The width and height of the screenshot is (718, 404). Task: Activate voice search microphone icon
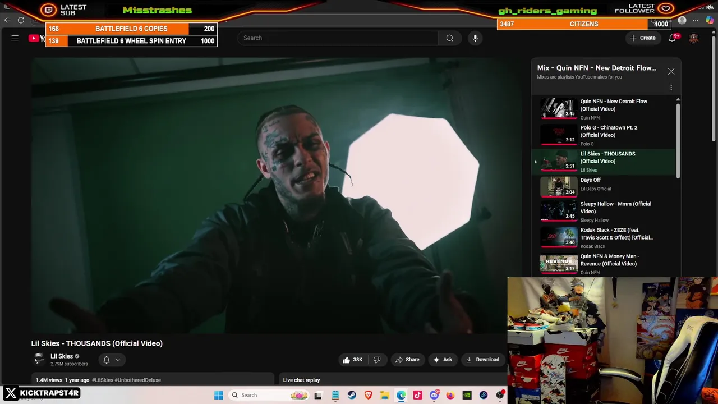(x=475, y=38)
